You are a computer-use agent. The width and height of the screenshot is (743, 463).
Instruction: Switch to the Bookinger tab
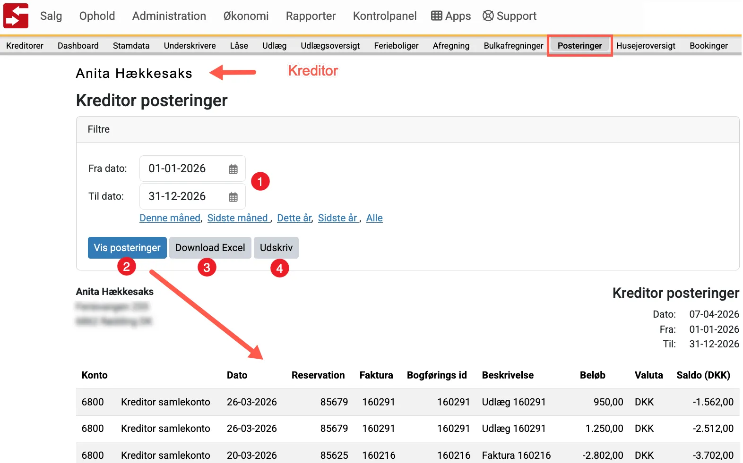point(708,46)
